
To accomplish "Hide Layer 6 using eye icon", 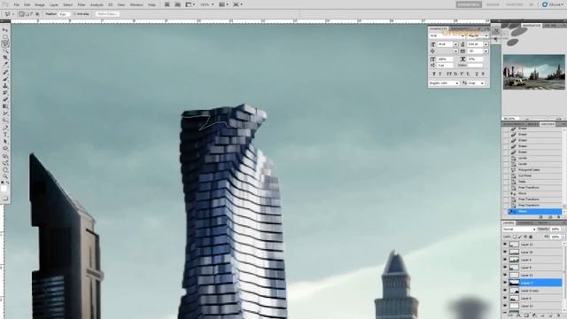I will point(505,299).
